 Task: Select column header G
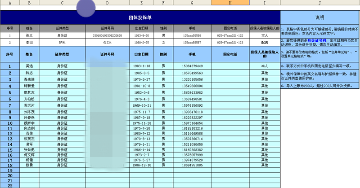[192, 3]
